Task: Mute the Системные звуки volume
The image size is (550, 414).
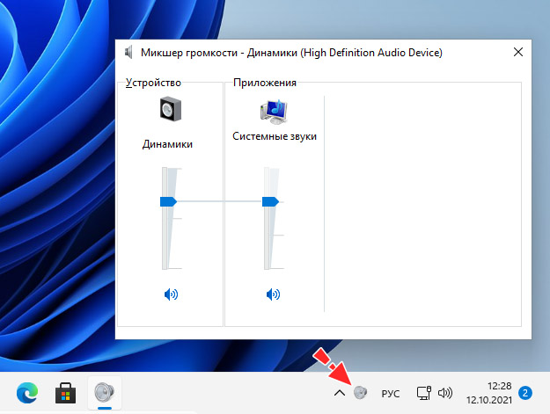Action: coord(274,294)
